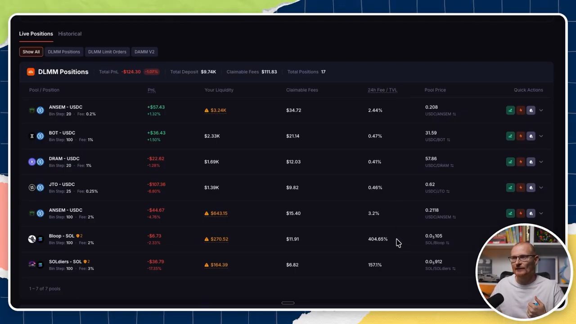Flip price direction for USDC/BOT
The width and height of the screenshot is (576, 324).
[448, 140]
